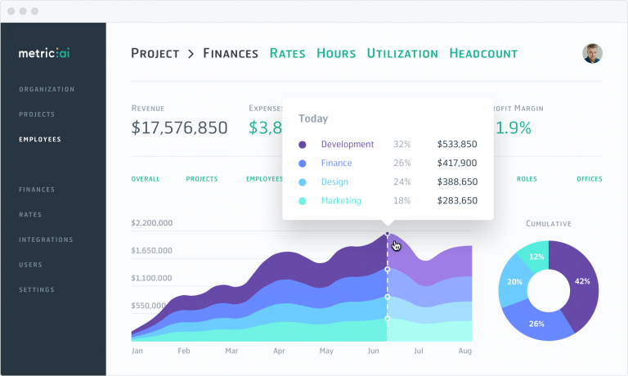Open the Organization sidebar item
The image size is (628, 376).
[47, 89]
